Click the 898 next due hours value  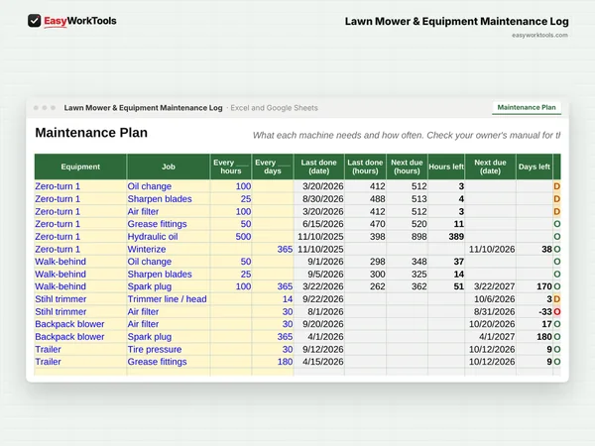tap(418, 237)
